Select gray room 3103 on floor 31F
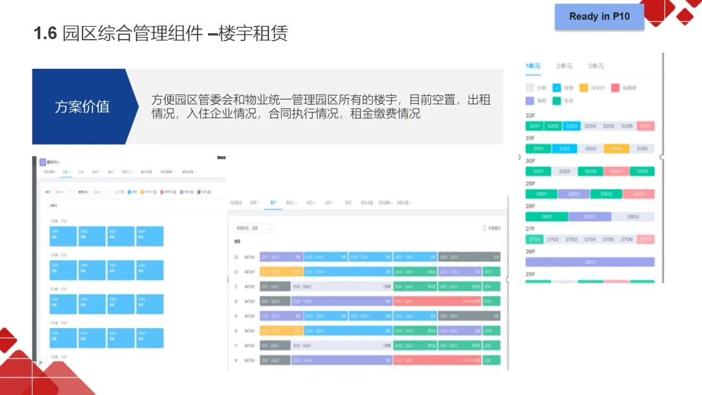The image size is (702, 395). pyautogui.click(x=590, y=149)
